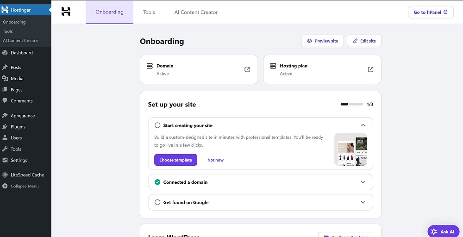Click the Choose template button
463x237 pixels.
(175, 160)
